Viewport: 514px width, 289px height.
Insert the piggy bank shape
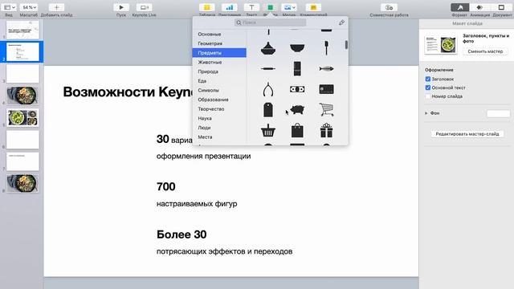297,110
